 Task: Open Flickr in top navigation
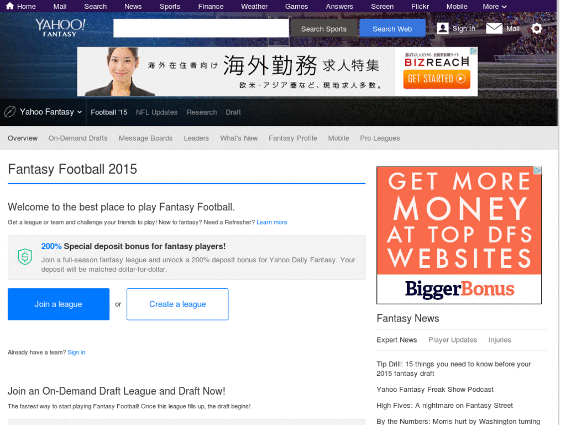[420, 6]
